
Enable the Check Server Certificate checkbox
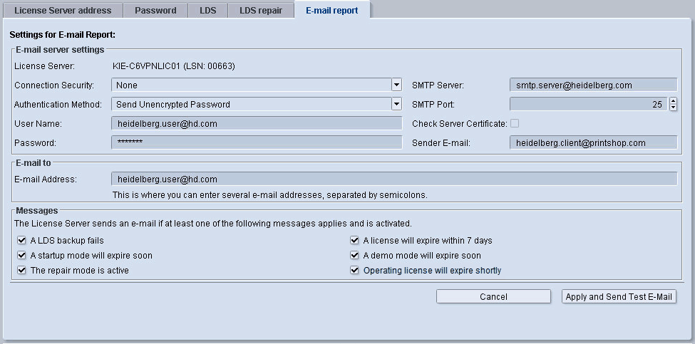tap(515, 123)
